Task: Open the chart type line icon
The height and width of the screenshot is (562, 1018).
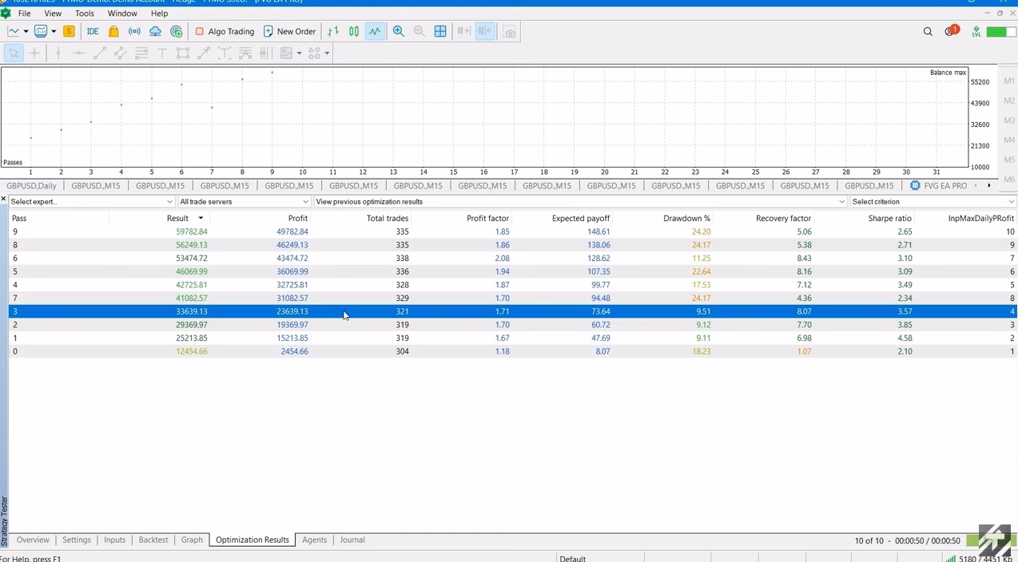Action: tap(14, 31)
